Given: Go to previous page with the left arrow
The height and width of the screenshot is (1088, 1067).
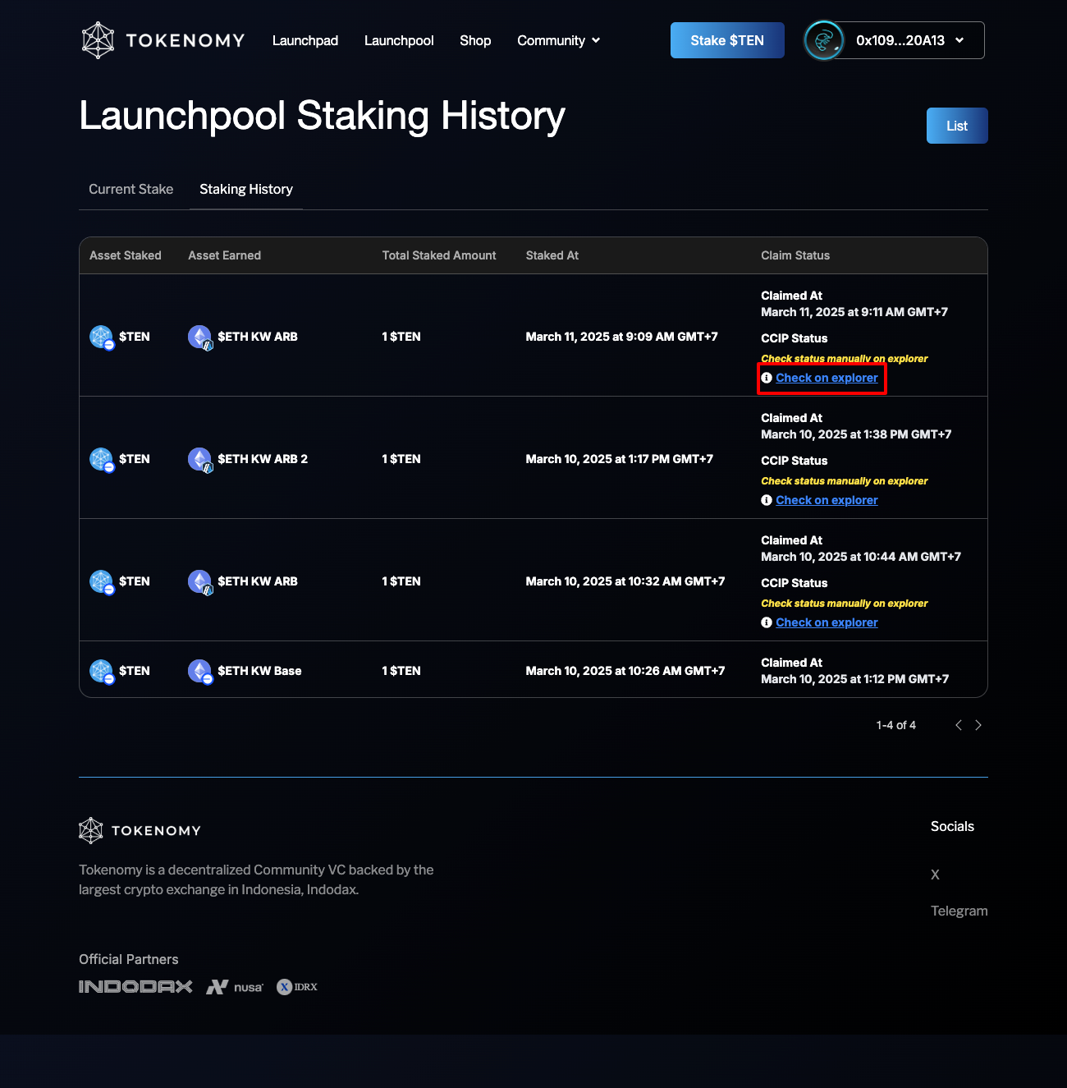Looking at the screenshot, I should click(x=958, y=725).
